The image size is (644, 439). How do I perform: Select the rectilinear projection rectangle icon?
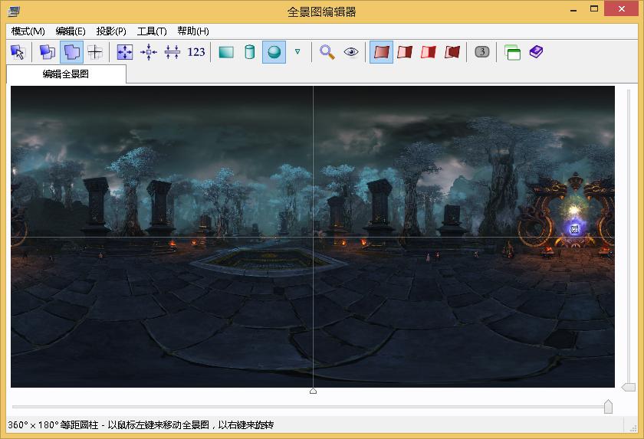(x=226, y=52)
